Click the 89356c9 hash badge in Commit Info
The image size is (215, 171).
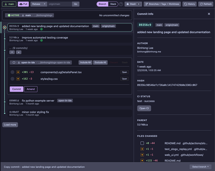point(145,25)
